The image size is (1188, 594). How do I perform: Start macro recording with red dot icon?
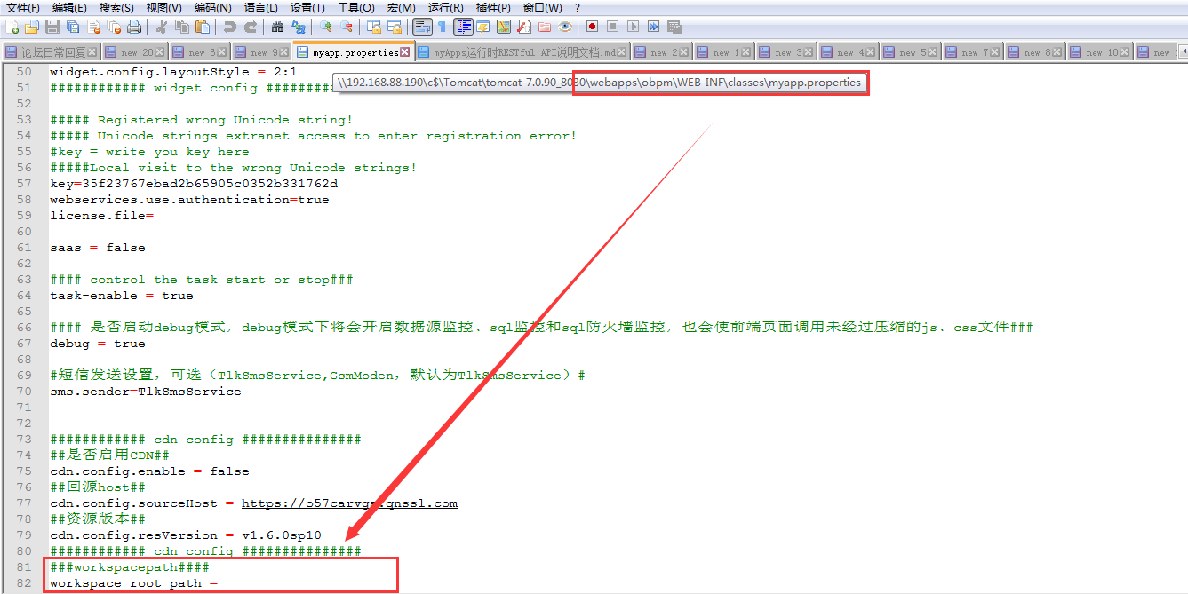592,27
